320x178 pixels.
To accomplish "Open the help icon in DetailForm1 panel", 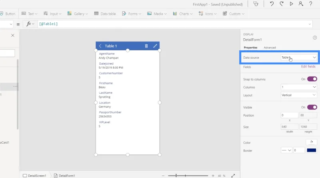I will [315, 38].
